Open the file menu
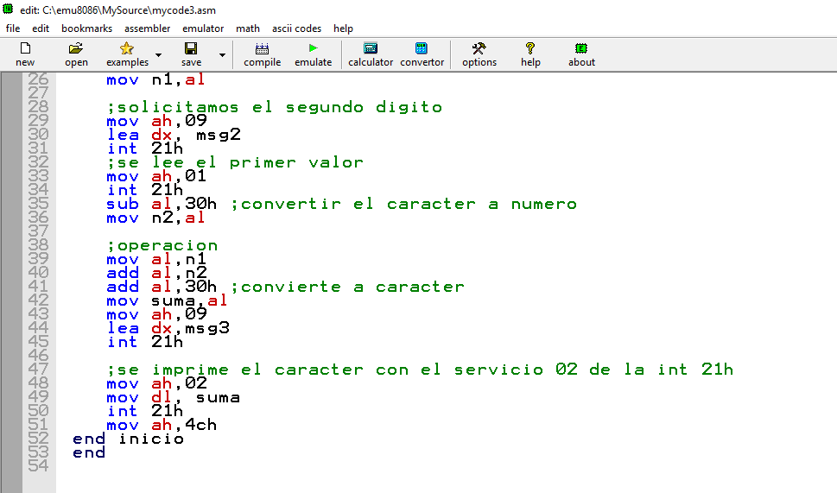Screen dimensions: 837x493 point(13,28)
